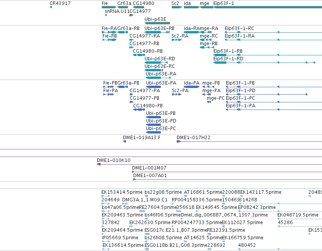The width and height of the screenshot is (322, 251).
Task: Click the EK166759.5prime EST label
Action: click(243, 238)
